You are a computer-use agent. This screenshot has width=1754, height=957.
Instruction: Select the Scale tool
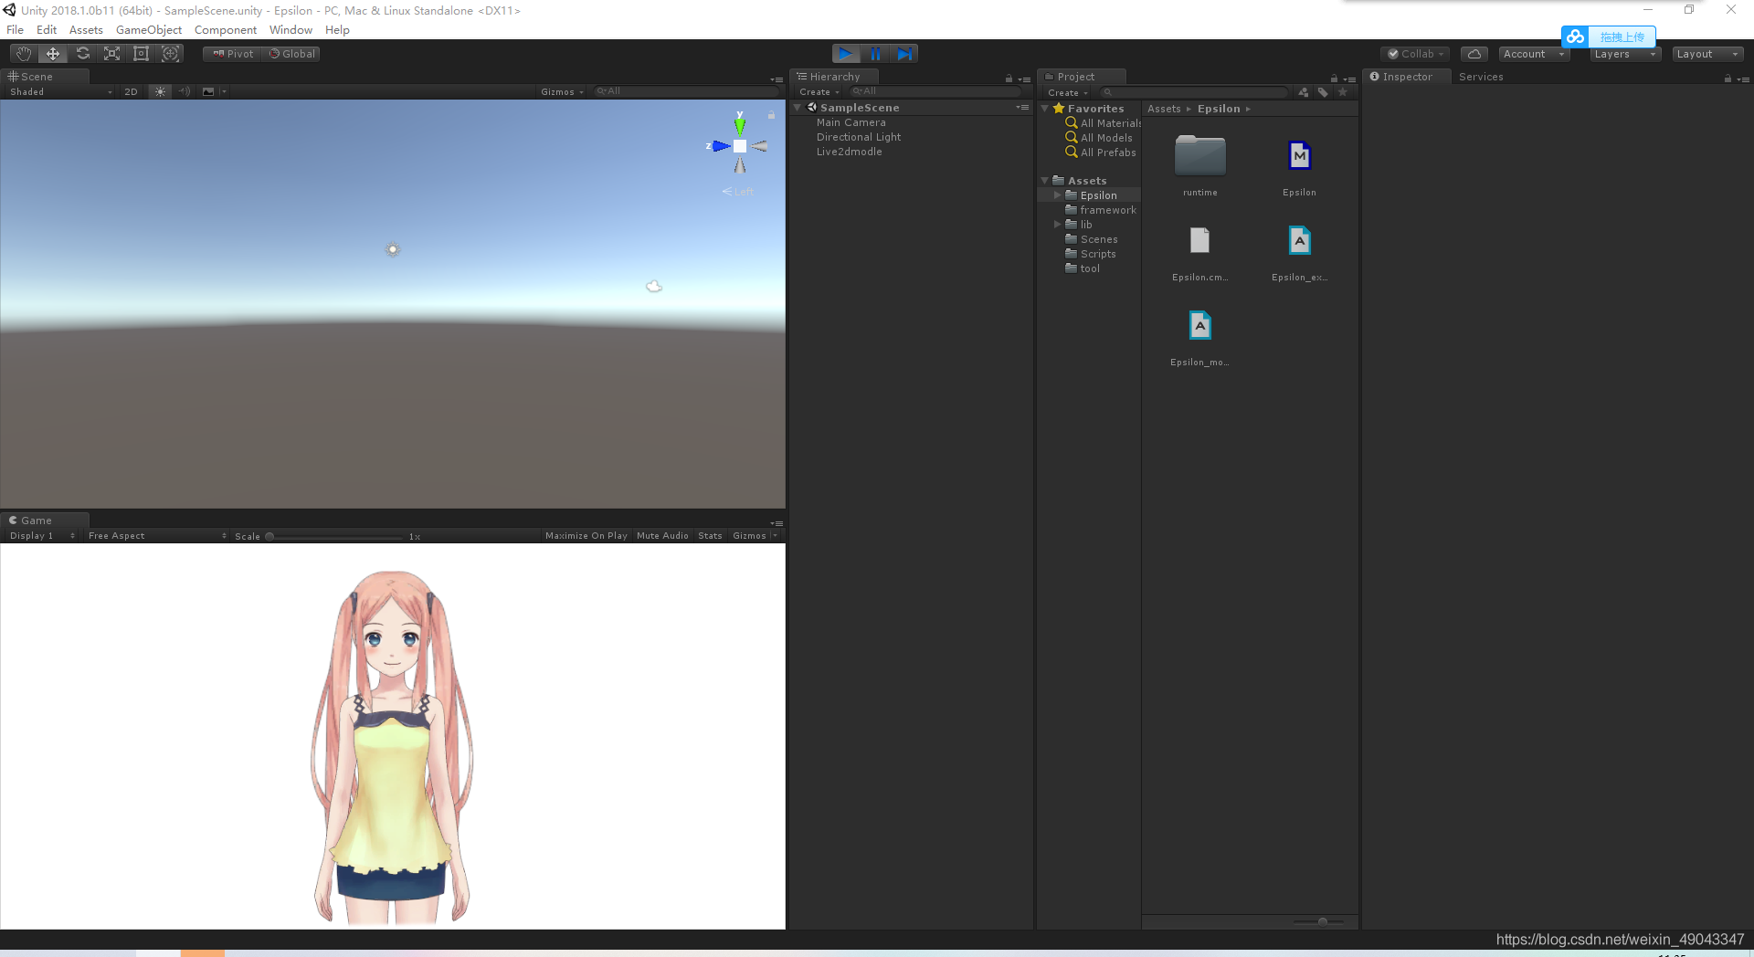pyautogui.click(x=111, y=54)
